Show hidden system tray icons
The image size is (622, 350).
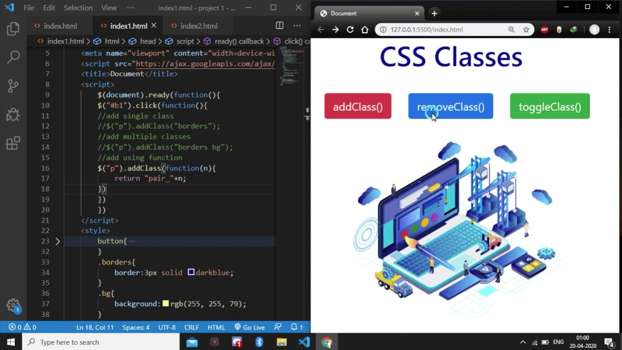523,342
